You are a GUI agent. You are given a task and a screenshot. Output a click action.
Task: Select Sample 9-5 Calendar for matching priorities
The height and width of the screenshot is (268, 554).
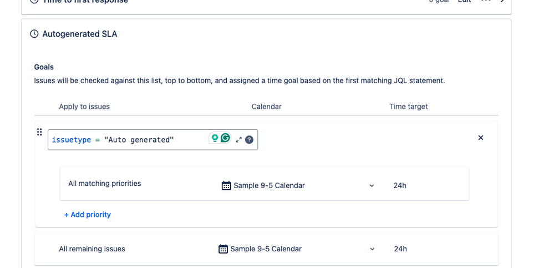(x=269, y=185)
